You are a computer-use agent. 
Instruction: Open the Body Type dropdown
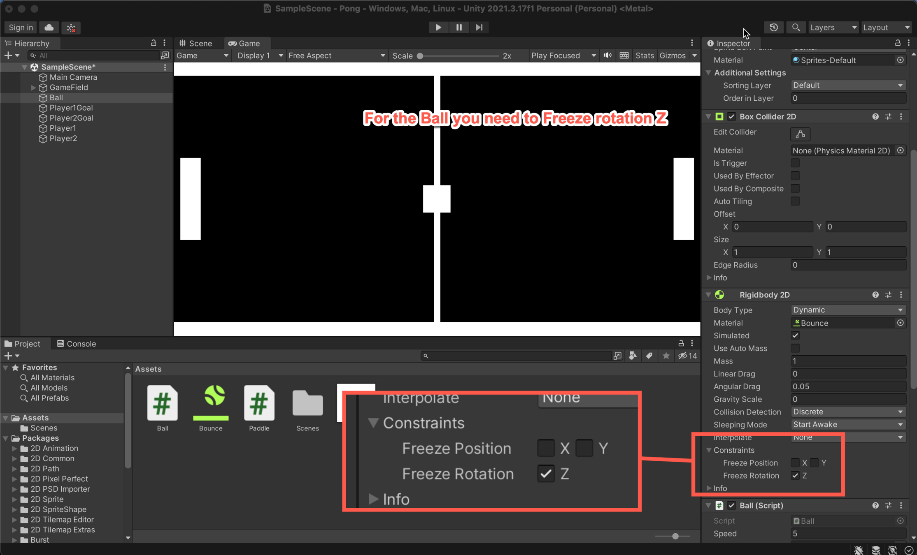click(848, 310)
